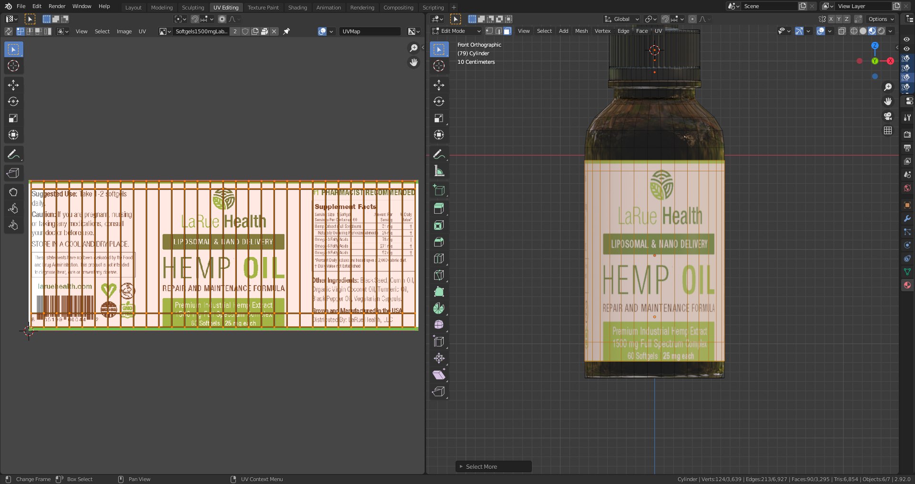
Task: Activate the UV Grab sculpt tool
Action: coord(13,192)
